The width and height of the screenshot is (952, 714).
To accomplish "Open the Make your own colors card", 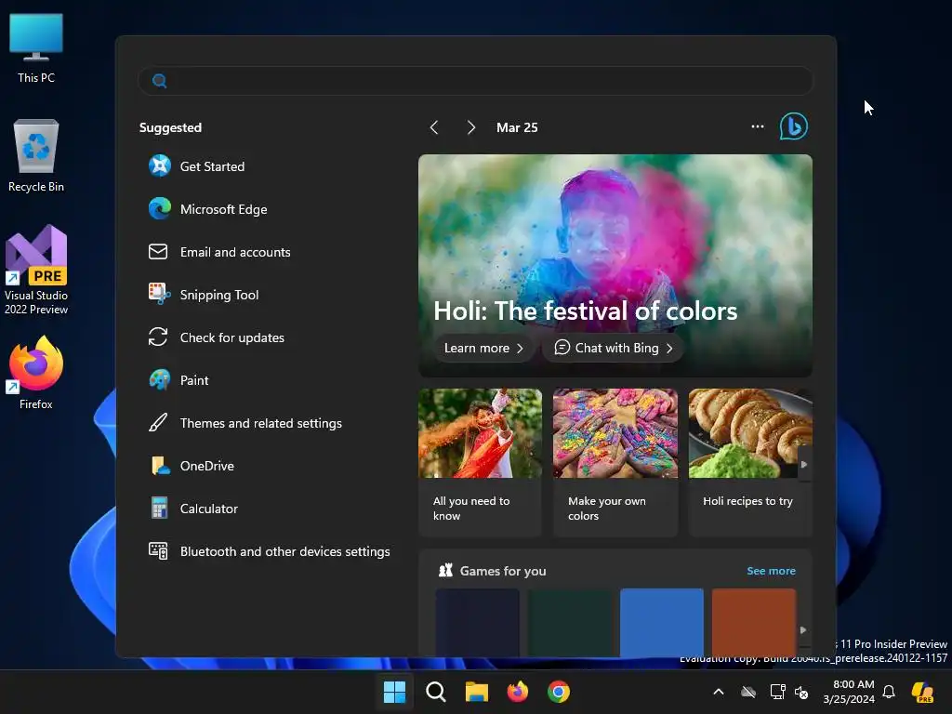I will click(615, 462).
